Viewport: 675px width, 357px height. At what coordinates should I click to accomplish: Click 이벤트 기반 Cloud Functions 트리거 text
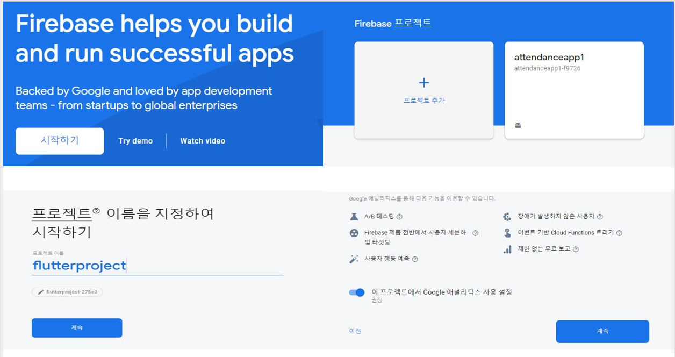(x=566, y=233)
